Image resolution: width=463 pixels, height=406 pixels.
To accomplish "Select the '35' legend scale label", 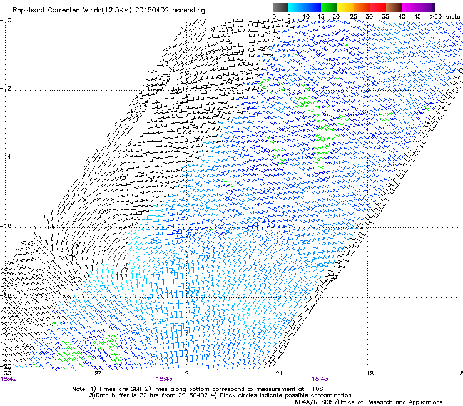I will [x=385, y=17].
